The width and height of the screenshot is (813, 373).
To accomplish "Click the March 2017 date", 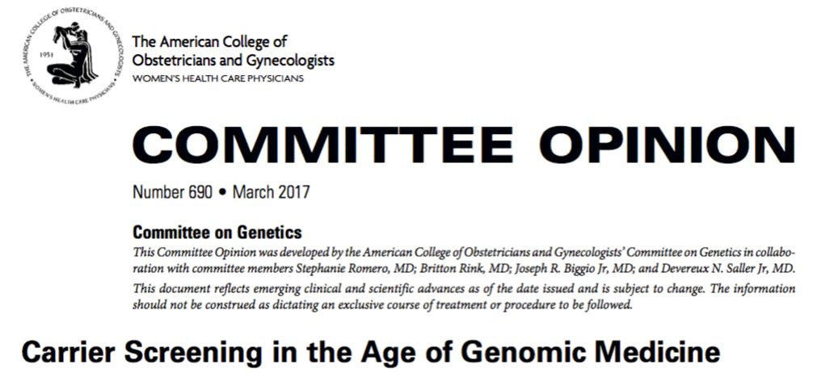I will click(x=272, y=193).
